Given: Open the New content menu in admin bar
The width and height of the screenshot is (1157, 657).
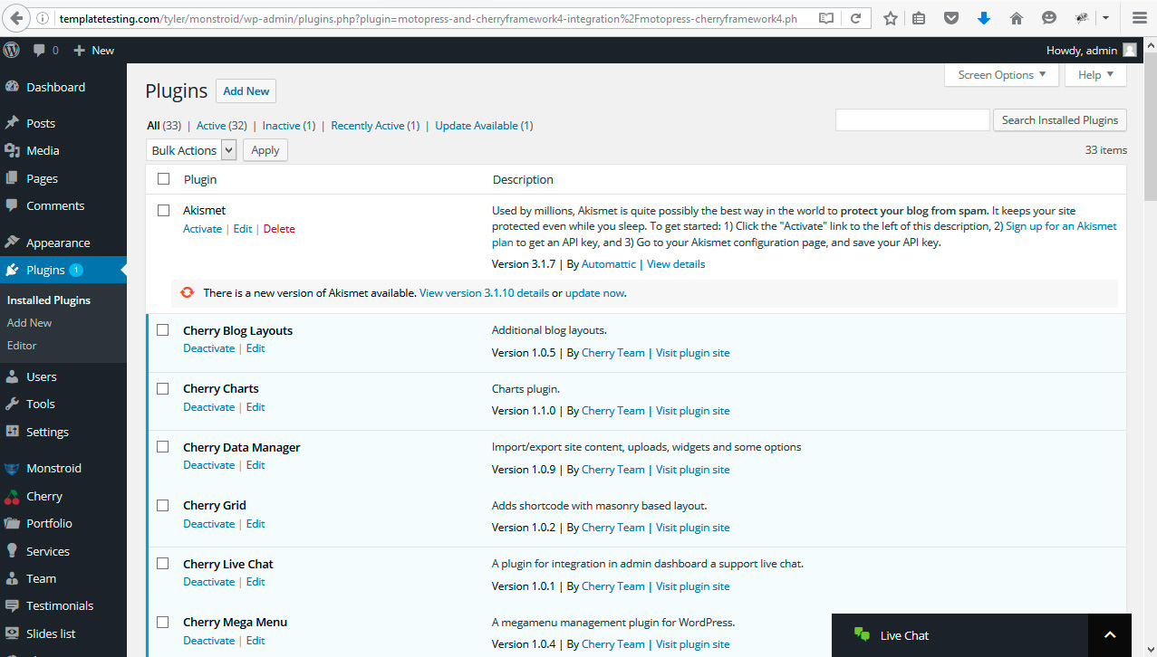Looking at the screenshot, I should [93, 51].
